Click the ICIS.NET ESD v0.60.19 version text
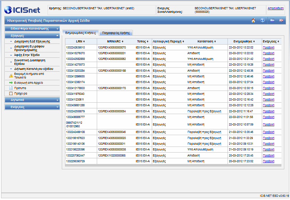The height and width of the screenshot is (200, 290). pyautogui.click(x=274, y=196)
